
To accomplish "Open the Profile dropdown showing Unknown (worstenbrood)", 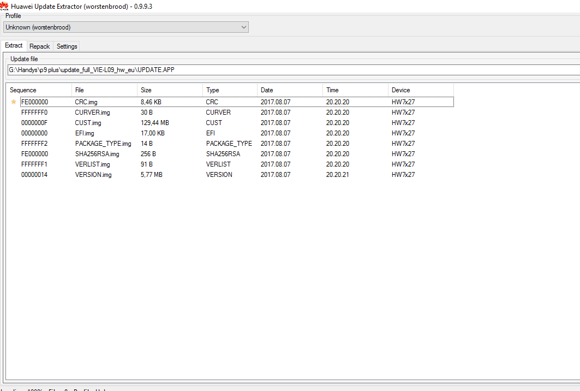I will pos(126,27).
